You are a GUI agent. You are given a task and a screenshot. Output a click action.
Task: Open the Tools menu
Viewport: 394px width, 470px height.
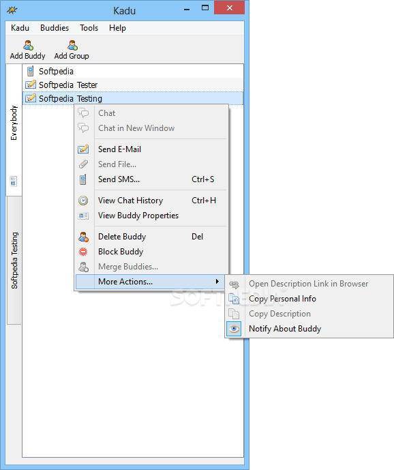pos(89,28)
